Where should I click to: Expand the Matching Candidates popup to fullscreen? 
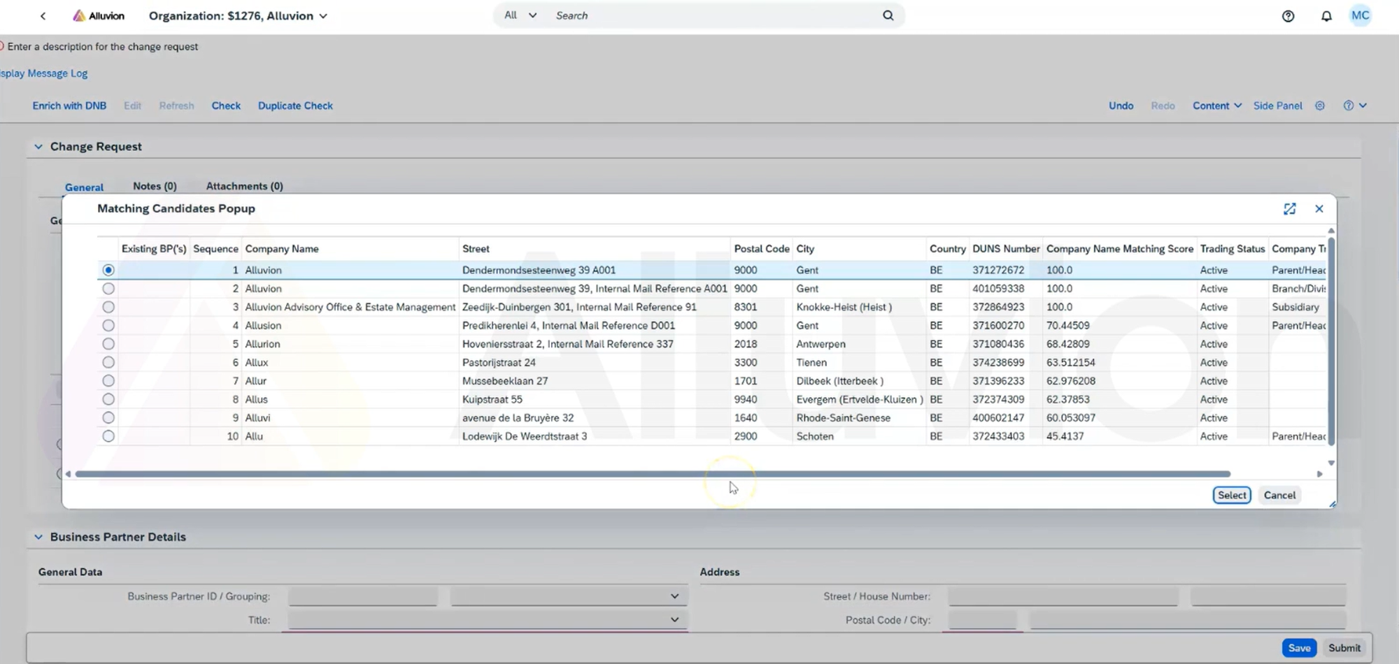pos(1289,209)
